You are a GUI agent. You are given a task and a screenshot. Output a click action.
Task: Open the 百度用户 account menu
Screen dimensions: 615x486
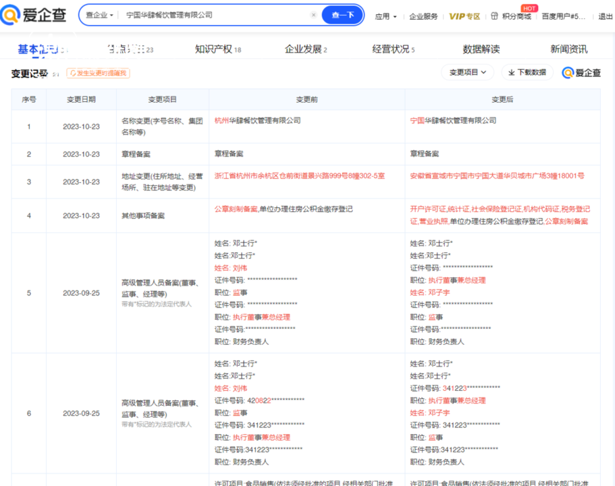tap(563, 16)
